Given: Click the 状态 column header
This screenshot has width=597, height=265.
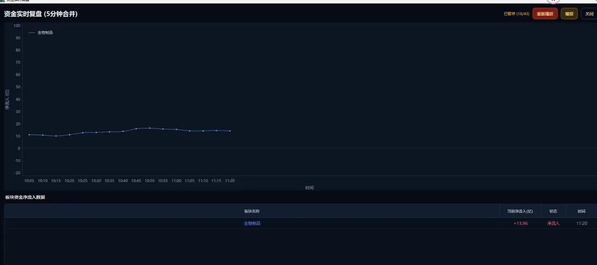Looking at the screenshot, I should pyautogui.click(x=553, y=211).
